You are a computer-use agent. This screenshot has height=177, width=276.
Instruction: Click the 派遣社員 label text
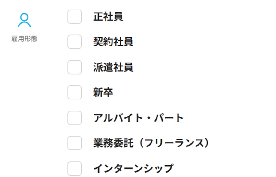[x=113, y=67]
